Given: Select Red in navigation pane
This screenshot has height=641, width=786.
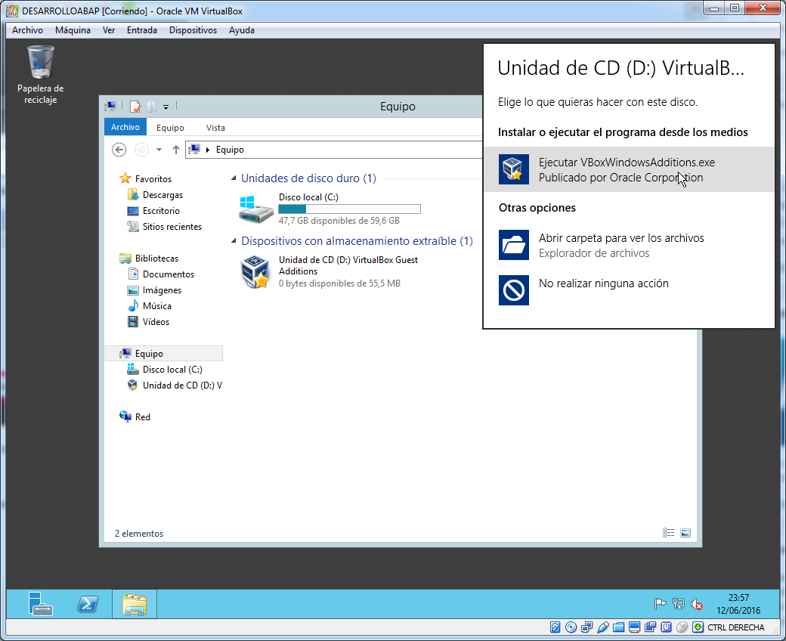Looking at the screenshot, I should [142, 417].
